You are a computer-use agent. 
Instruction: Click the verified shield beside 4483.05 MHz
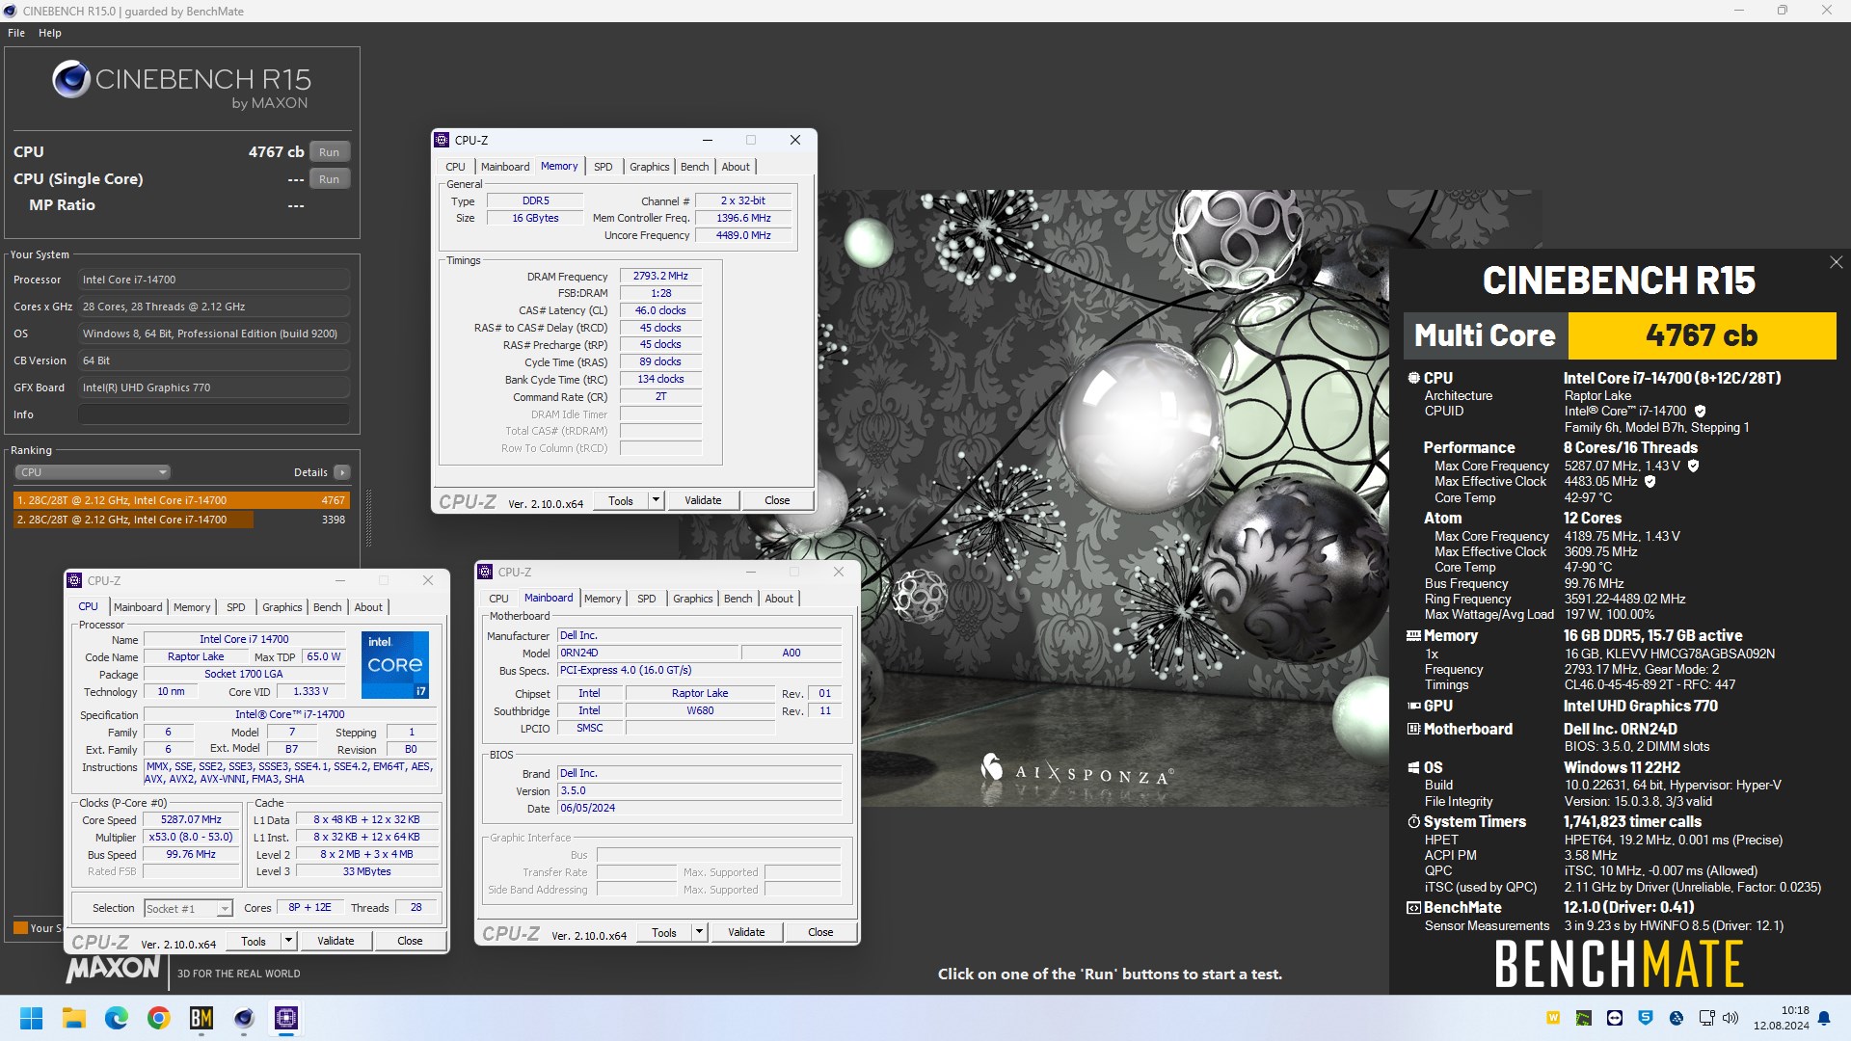[1650, 481]
